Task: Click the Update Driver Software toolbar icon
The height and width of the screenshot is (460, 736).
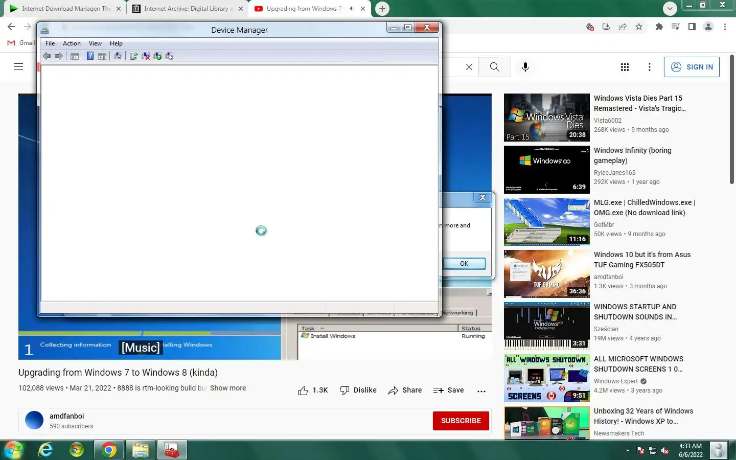Action: click(133, 56)
